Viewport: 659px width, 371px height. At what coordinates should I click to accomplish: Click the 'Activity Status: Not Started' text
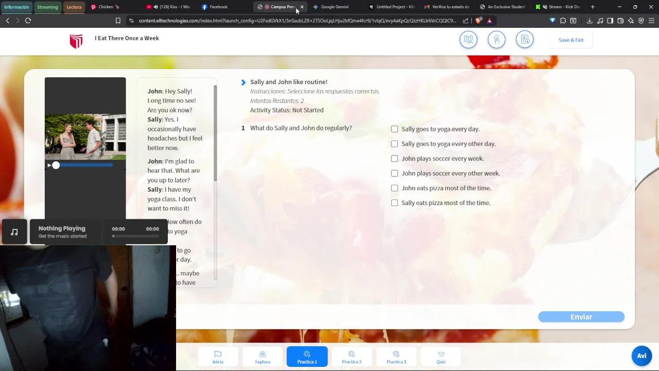[x=287, y=110]
